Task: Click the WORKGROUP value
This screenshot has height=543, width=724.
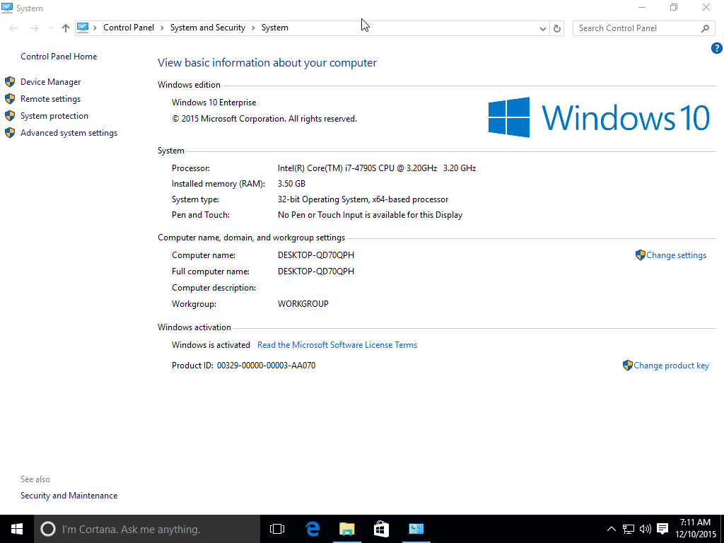Action: 303,304
